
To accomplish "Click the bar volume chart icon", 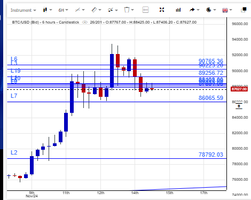I will 178,10.
